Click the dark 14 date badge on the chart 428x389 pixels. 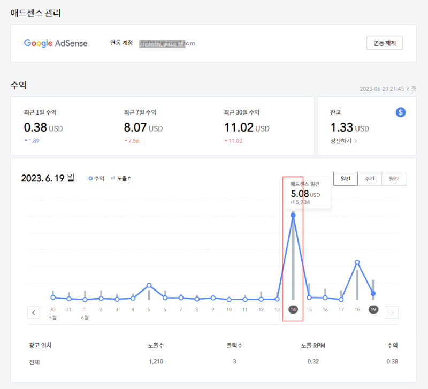(292, 309)
